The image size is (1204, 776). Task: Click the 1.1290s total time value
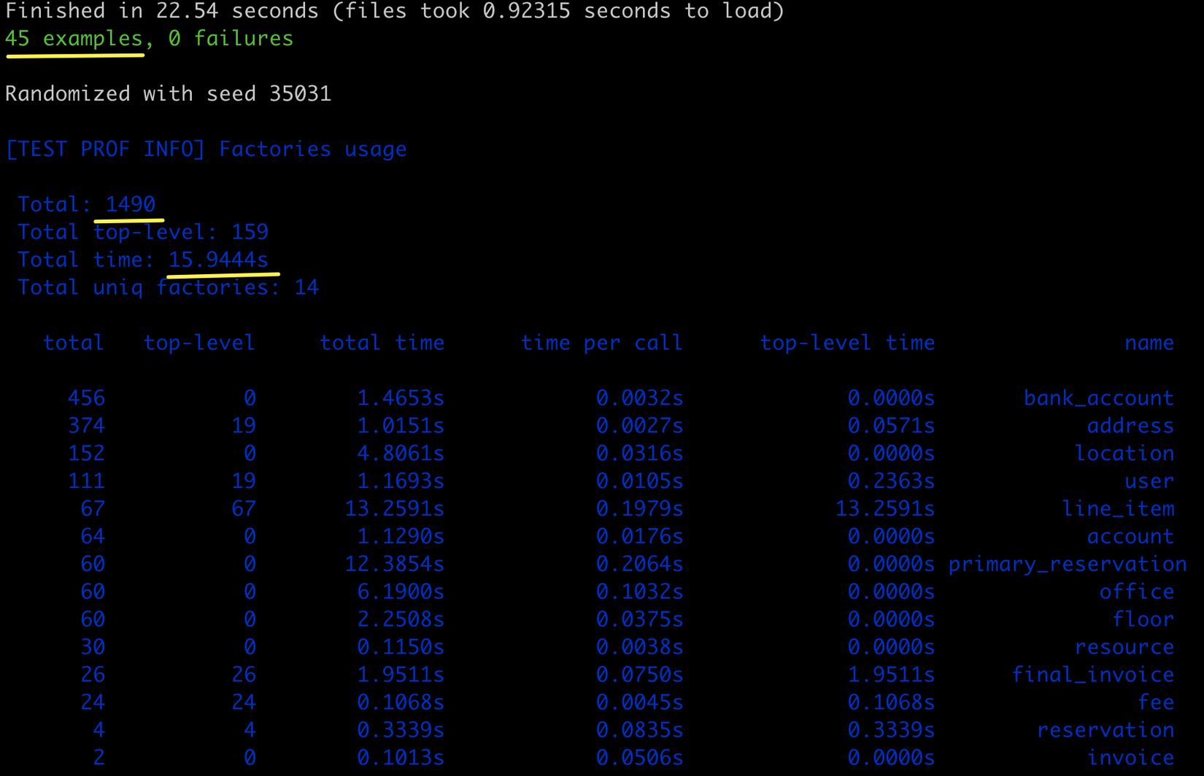click(401, 538)
